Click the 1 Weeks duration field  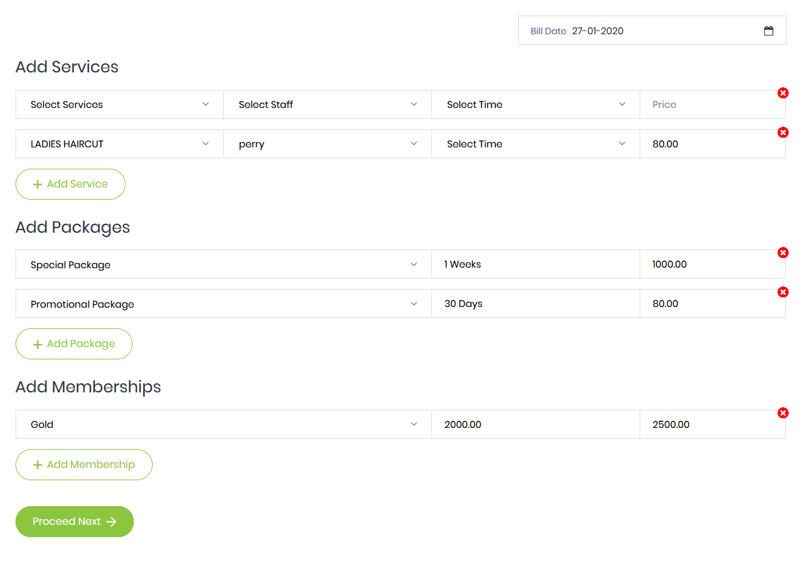point(536,264)
